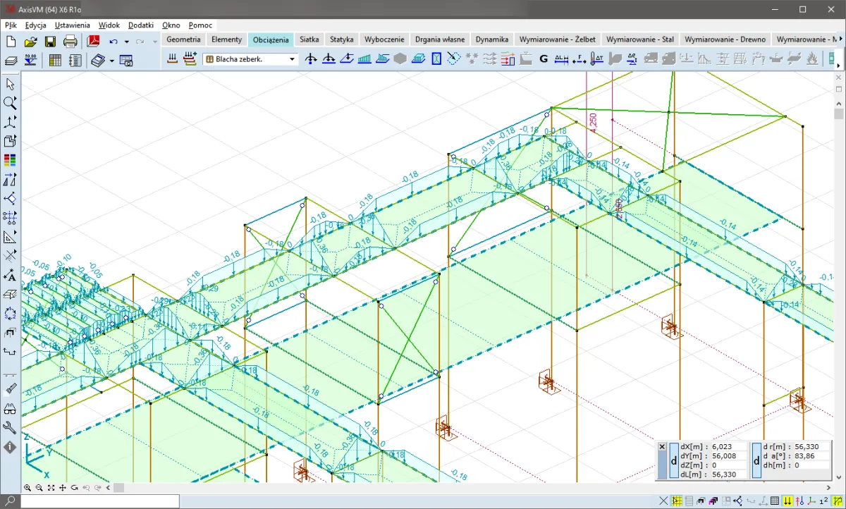Toggle the relative 'd' button beside dX coordinates

pyautogui.click(x=673, y=460)
